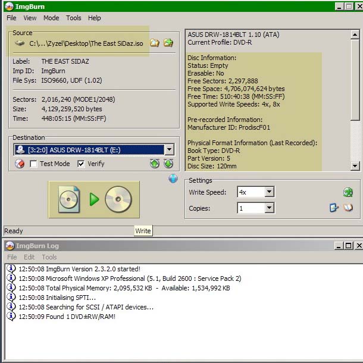Open the destination drive dropdown

tap(170, 149)
